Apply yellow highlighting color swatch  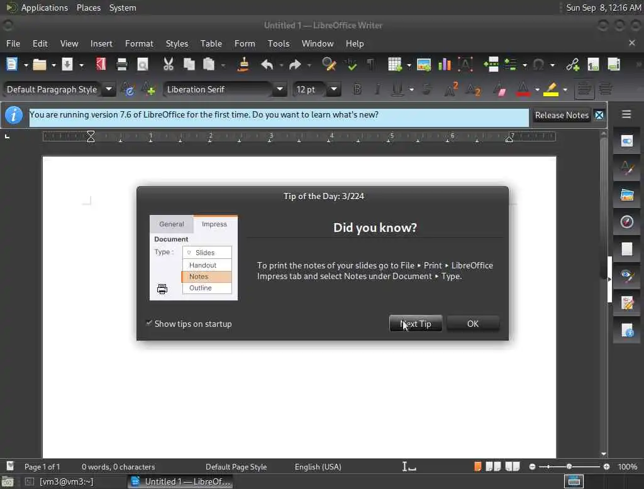[551, 89]
